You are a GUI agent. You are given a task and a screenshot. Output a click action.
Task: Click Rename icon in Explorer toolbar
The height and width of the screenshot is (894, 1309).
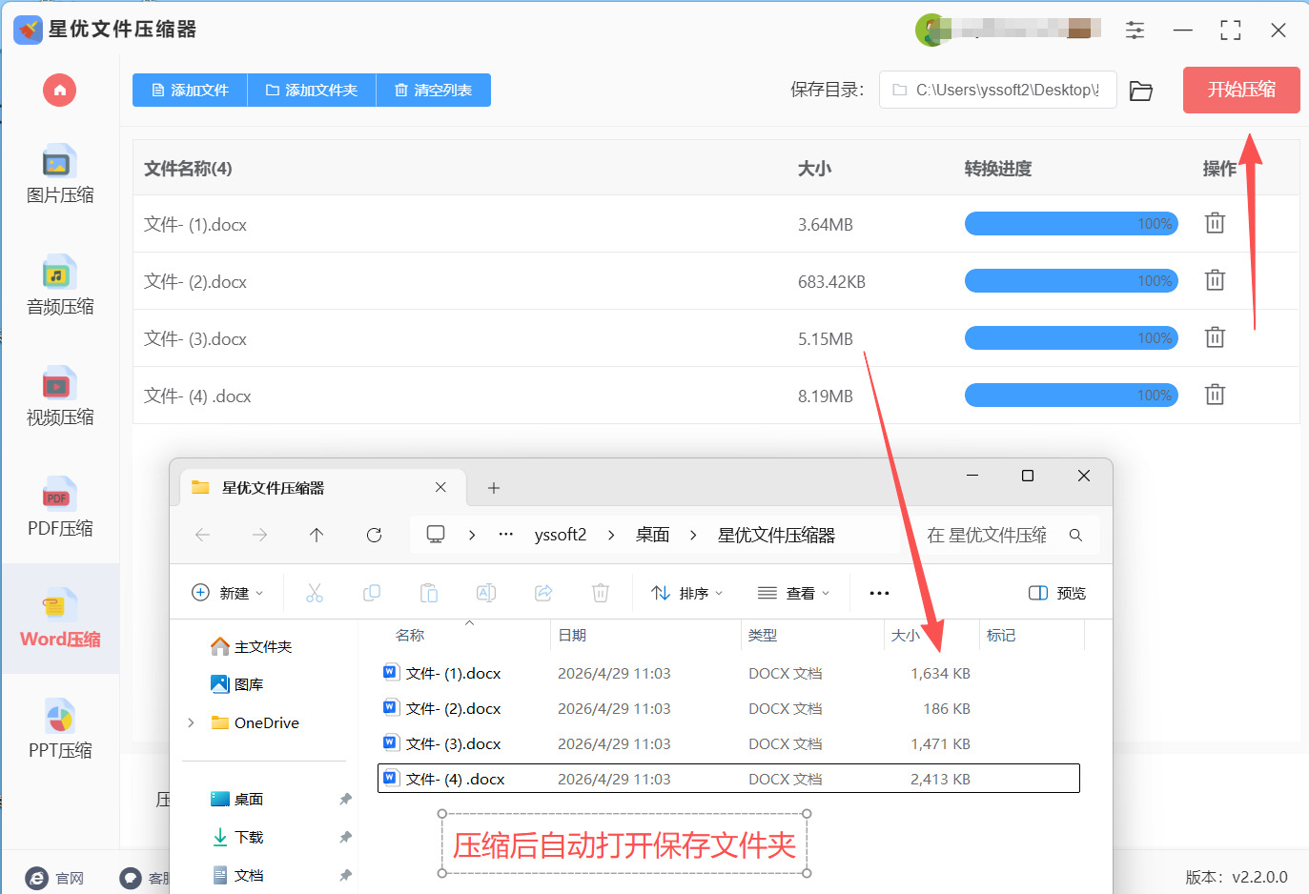(486, 593)
